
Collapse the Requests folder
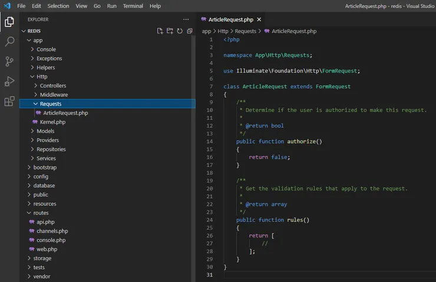(x=50, y=104)
